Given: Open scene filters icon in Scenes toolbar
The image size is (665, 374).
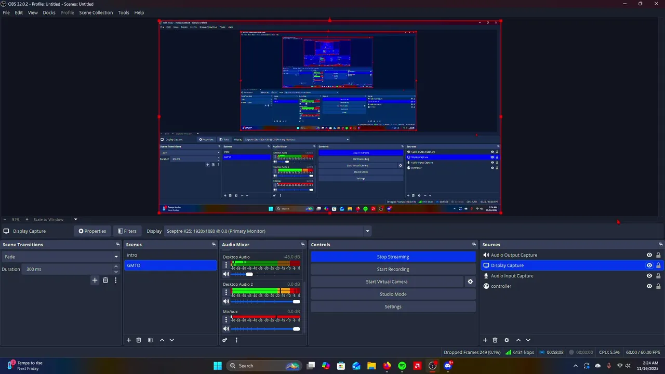Looking at the screenshot, I should [x=150, y=340].
